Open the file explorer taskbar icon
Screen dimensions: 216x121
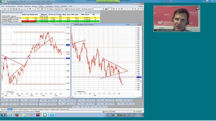tap(24, 115)
